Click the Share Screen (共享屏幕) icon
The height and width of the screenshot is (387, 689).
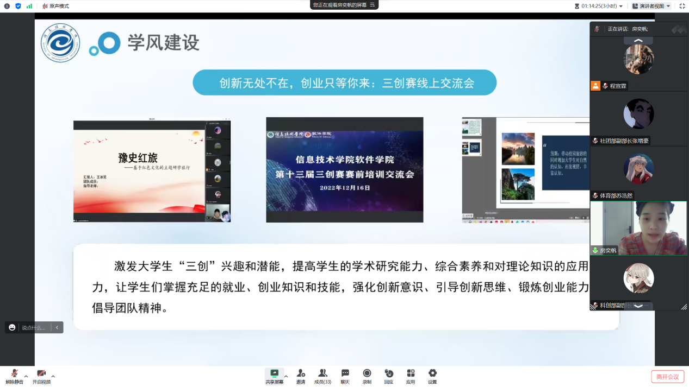point(274,376)
